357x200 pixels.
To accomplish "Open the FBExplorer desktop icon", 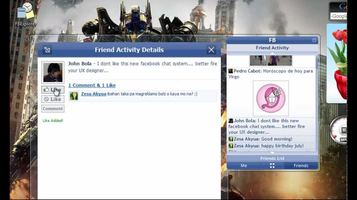I will point(25,15).
